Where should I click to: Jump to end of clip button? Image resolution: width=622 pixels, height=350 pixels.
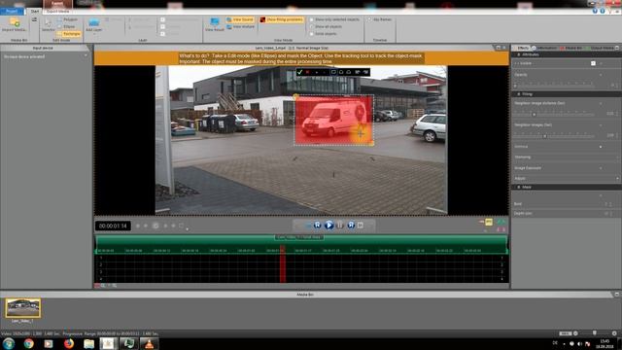pos(361,225)
